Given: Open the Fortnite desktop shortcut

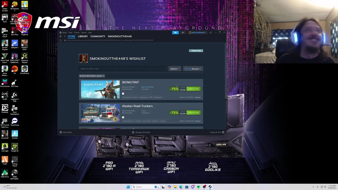Looking at the screenshot, I should (x=15, y=135).
